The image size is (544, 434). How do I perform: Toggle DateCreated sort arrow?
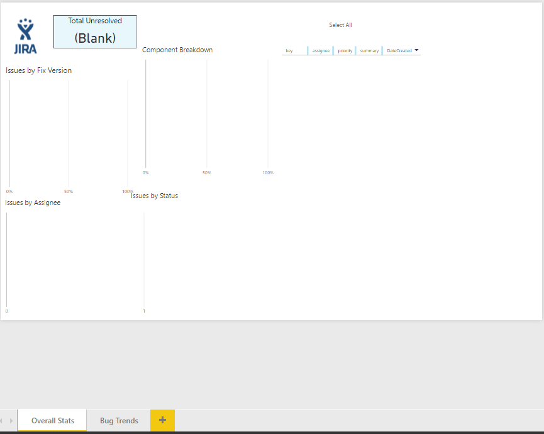tap(417, 50)
